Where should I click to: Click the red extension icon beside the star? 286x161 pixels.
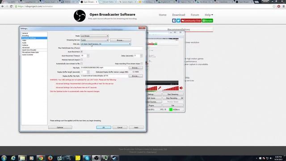[x=279, y=6]
